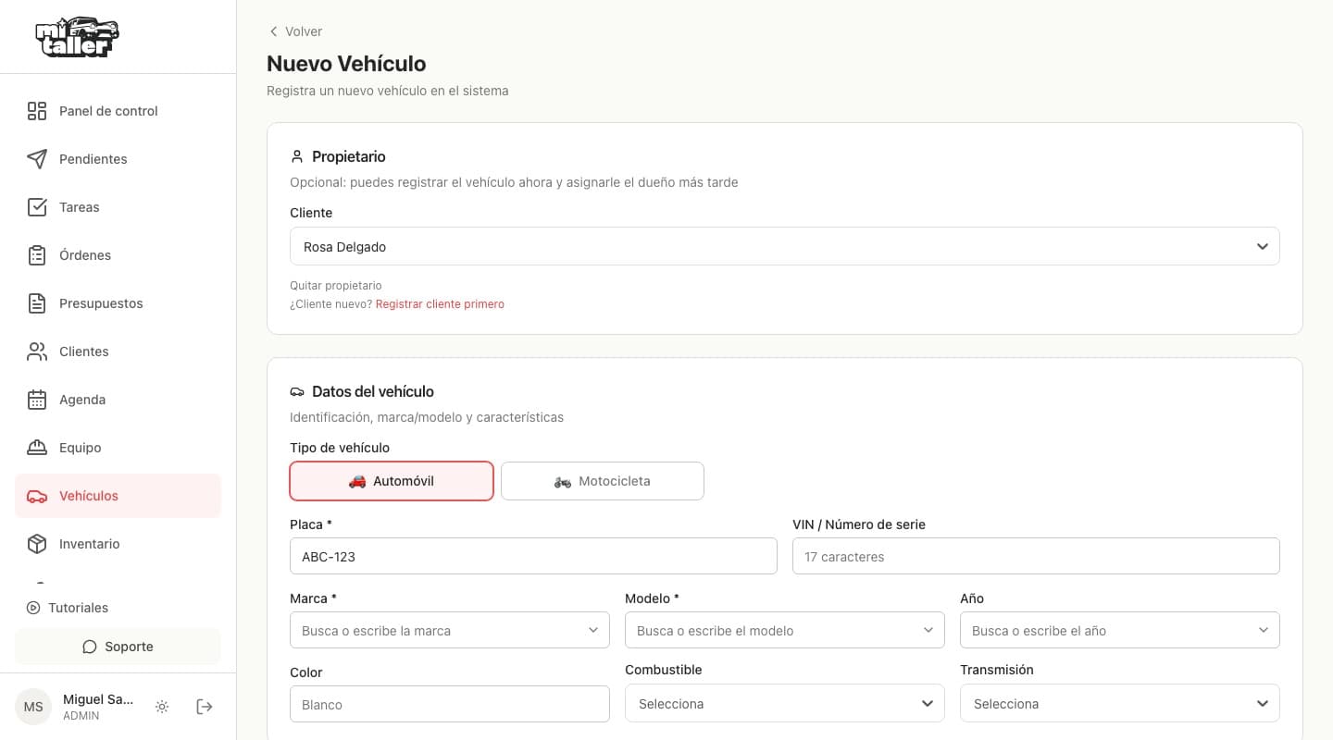Click the Pendientes paper-plane icon
1333x740 pixels.
point(37,159)
